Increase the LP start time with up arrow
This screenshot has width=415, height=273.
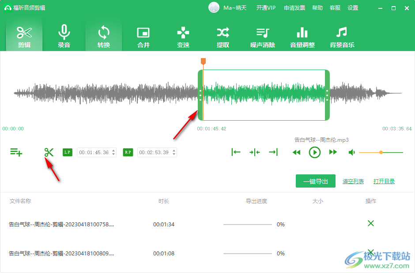tap(113, 151)
